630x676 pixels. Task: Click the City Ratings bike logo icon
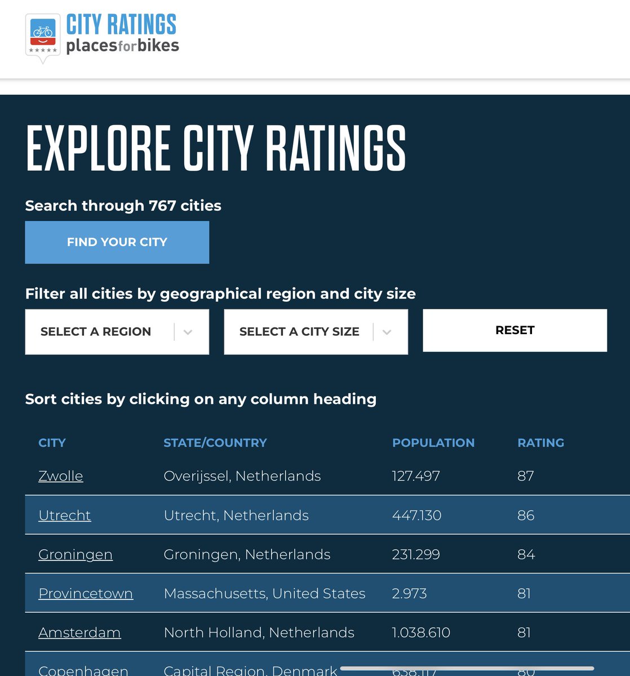(x=42, y=38)
